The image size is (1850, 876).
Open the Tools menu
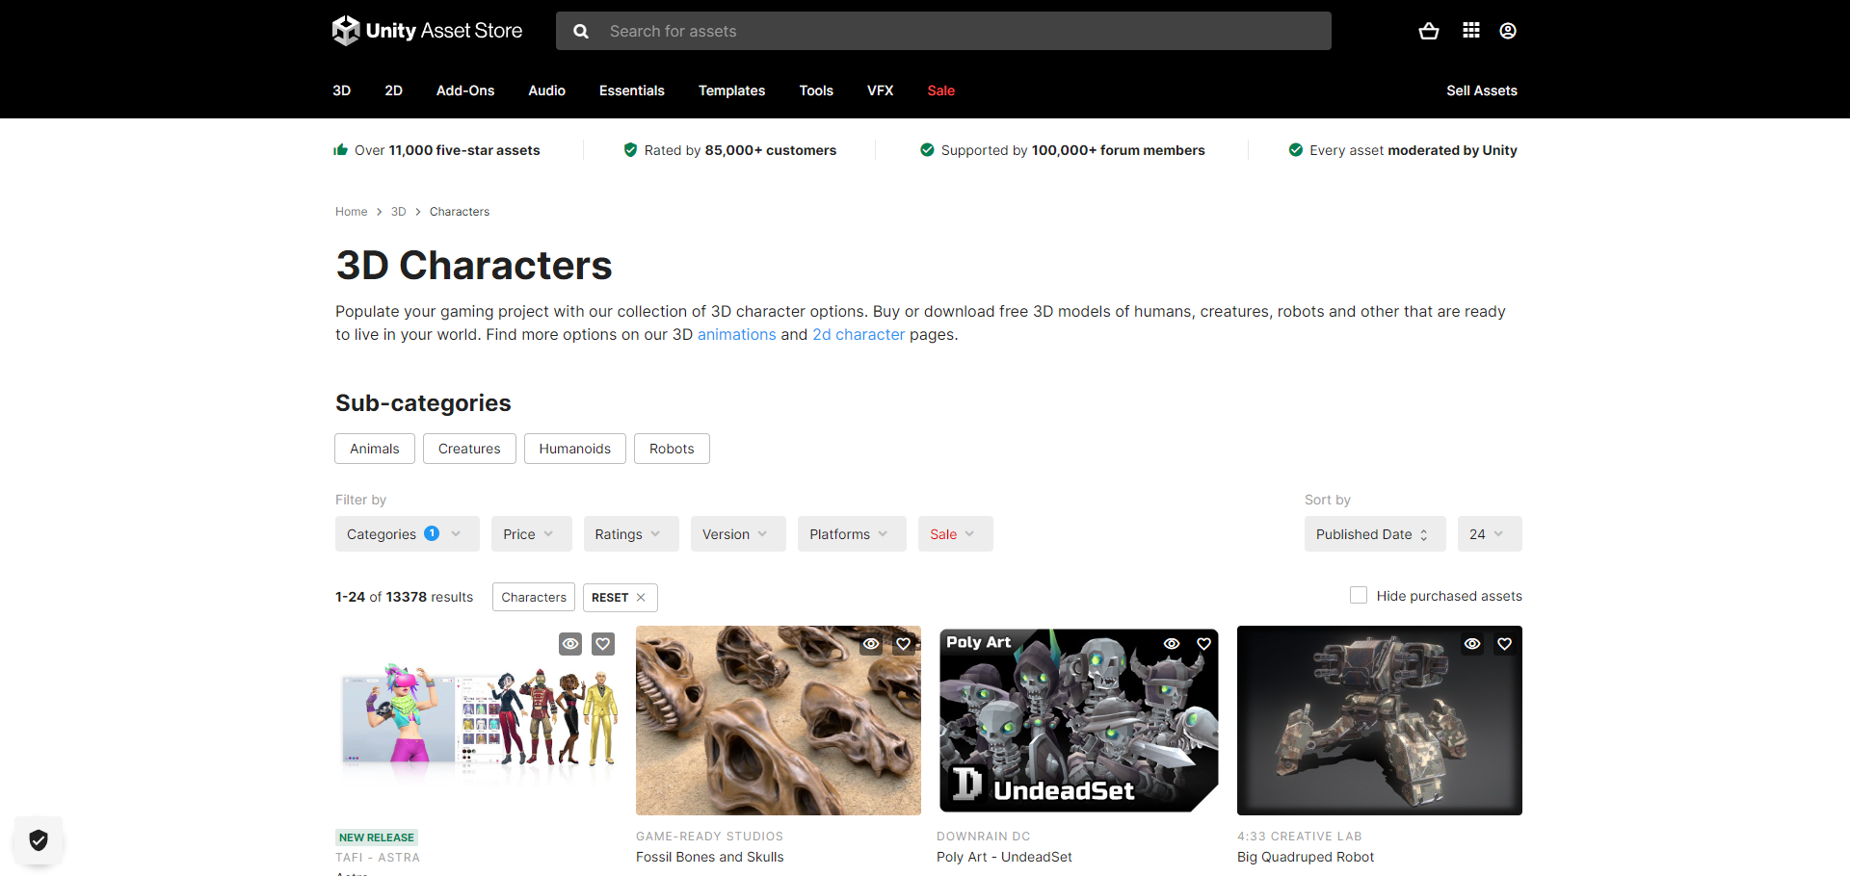[816, 90]
